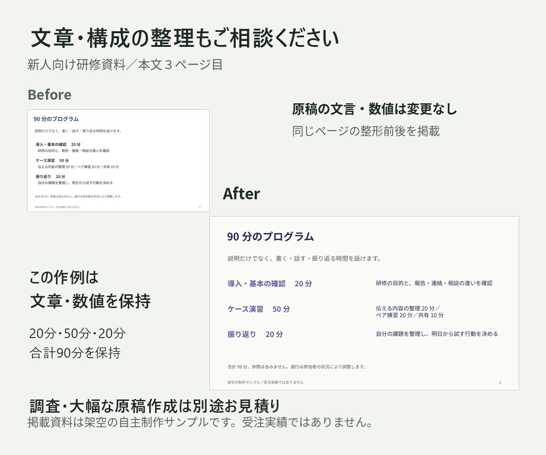
Task: Click After slide text 研修の目的と、報告・連絡・相談の違いを確認
Action: click(434, 283)
